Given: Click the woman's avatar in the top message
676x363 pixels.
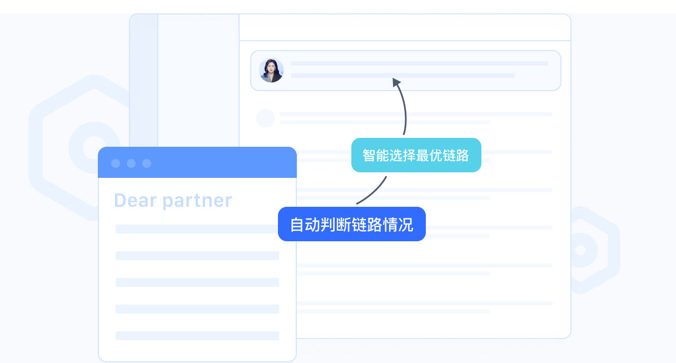Looking at the screenshot, I should [271, 71].
